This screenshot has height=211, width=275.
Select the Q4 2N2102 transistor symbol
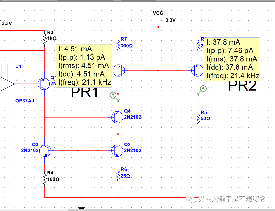(x=116, y=117)
